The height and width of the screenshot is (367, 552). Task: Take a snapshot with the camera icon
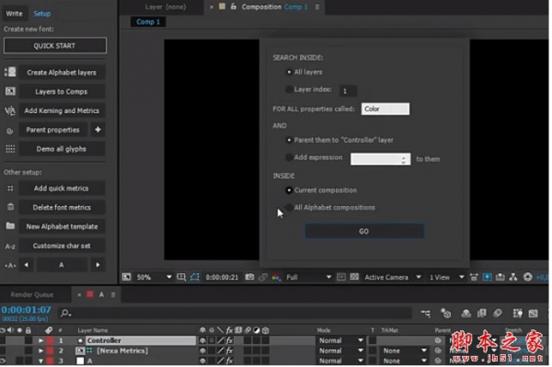point(249,277)
